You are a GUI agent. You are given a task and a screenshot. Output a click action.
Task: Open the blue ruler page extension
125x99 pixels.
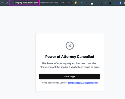click(120, 3)
